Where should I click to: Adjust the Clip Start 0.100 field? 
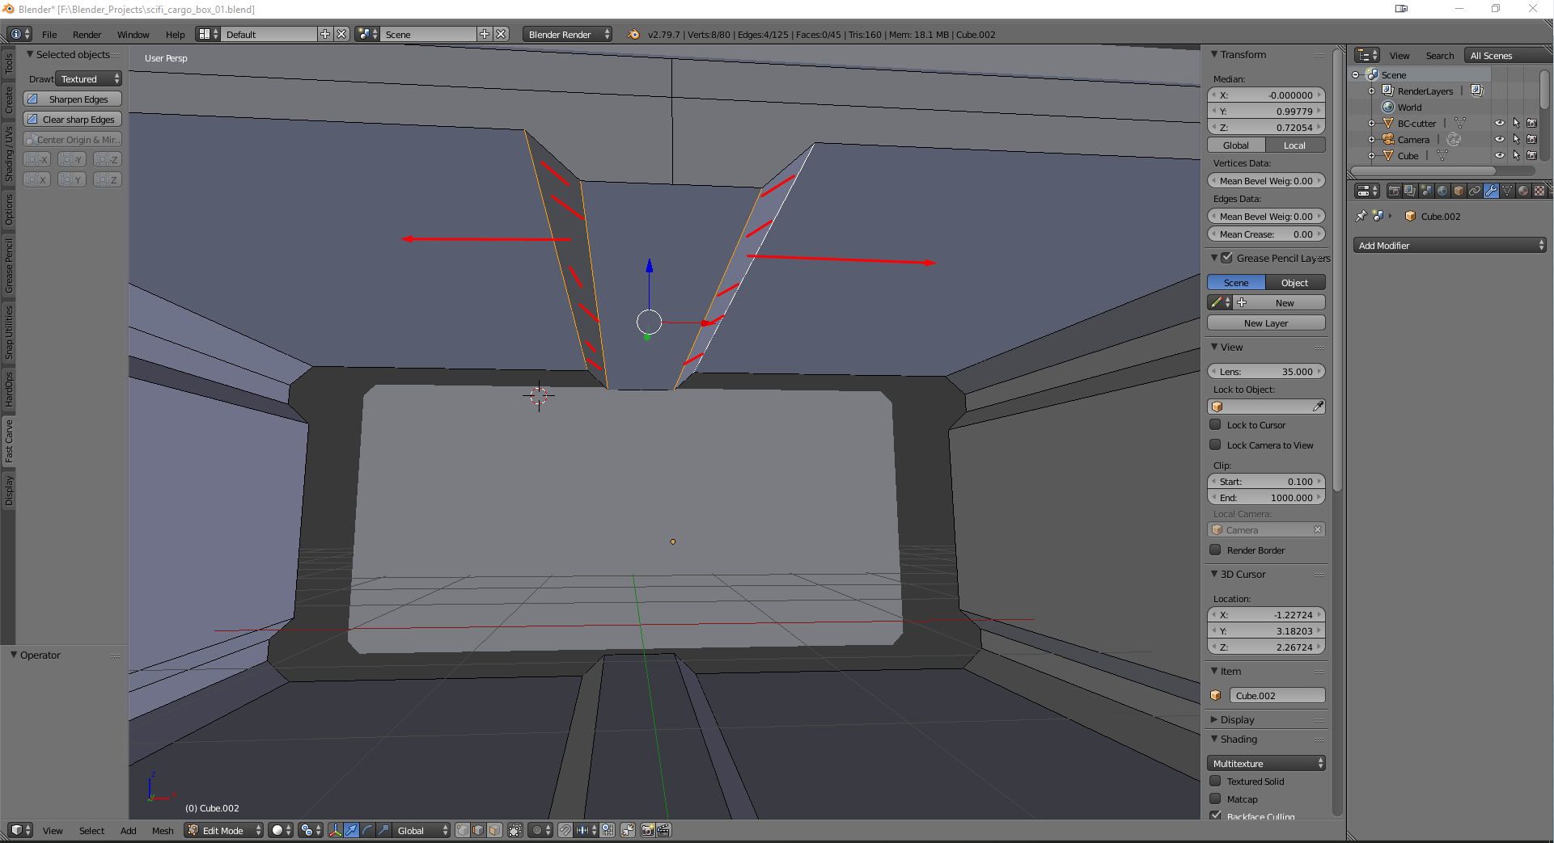1266,481
